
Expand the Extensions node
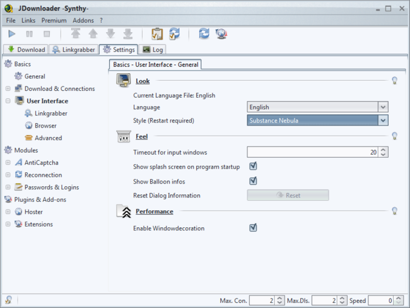coord(8,224)
